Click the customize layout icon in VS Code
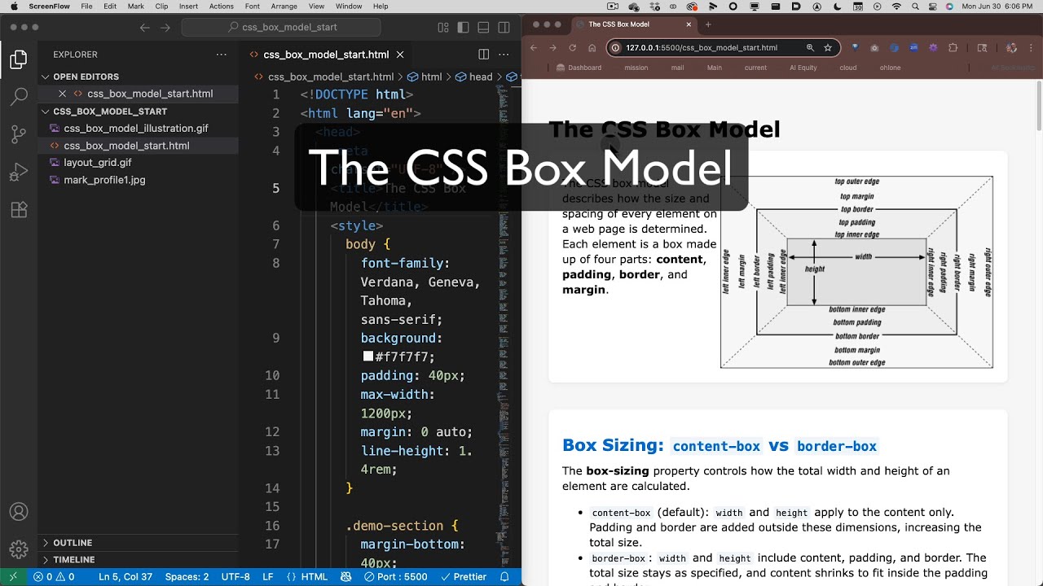The image size is (1043, 586). 443,27
